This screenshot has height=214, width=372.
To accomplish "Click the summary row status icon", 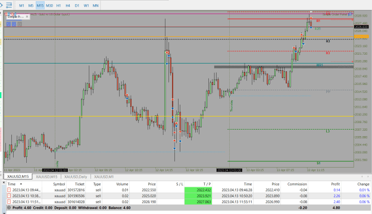I will tap(9, 207).
